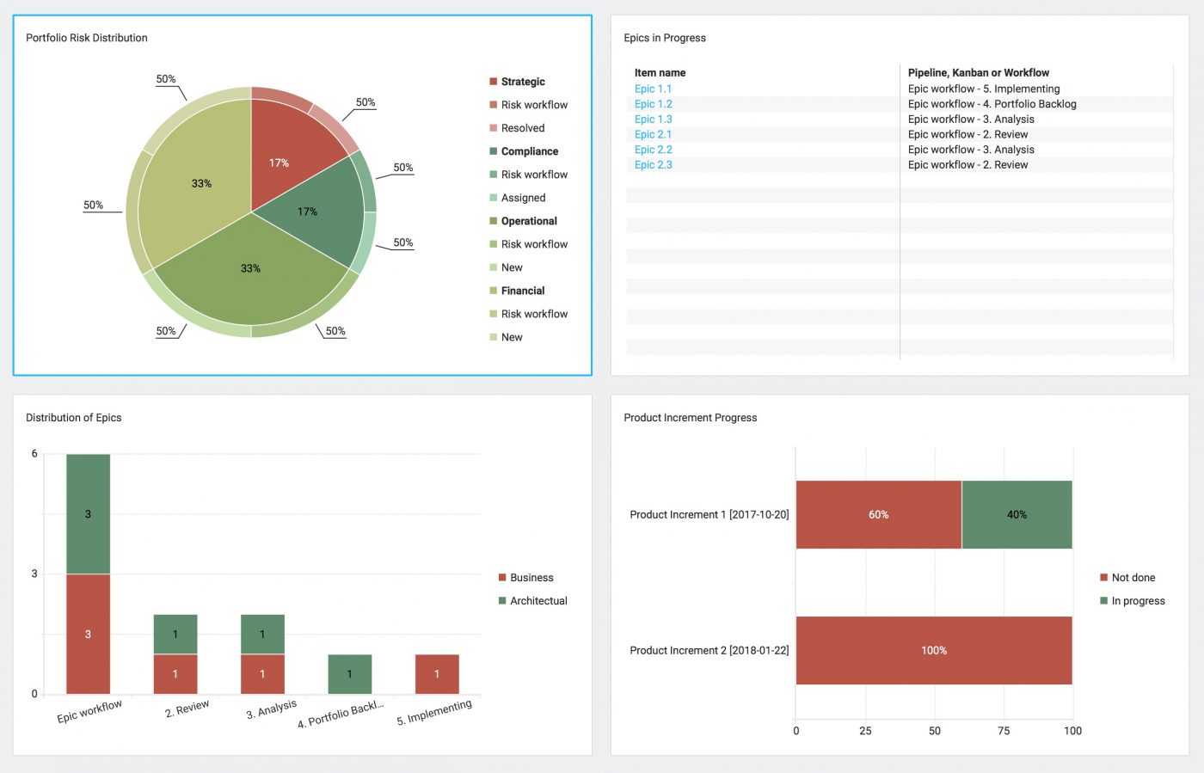
Task: Toggle Business series in epics legend
Action: click(x=531, y=578)
